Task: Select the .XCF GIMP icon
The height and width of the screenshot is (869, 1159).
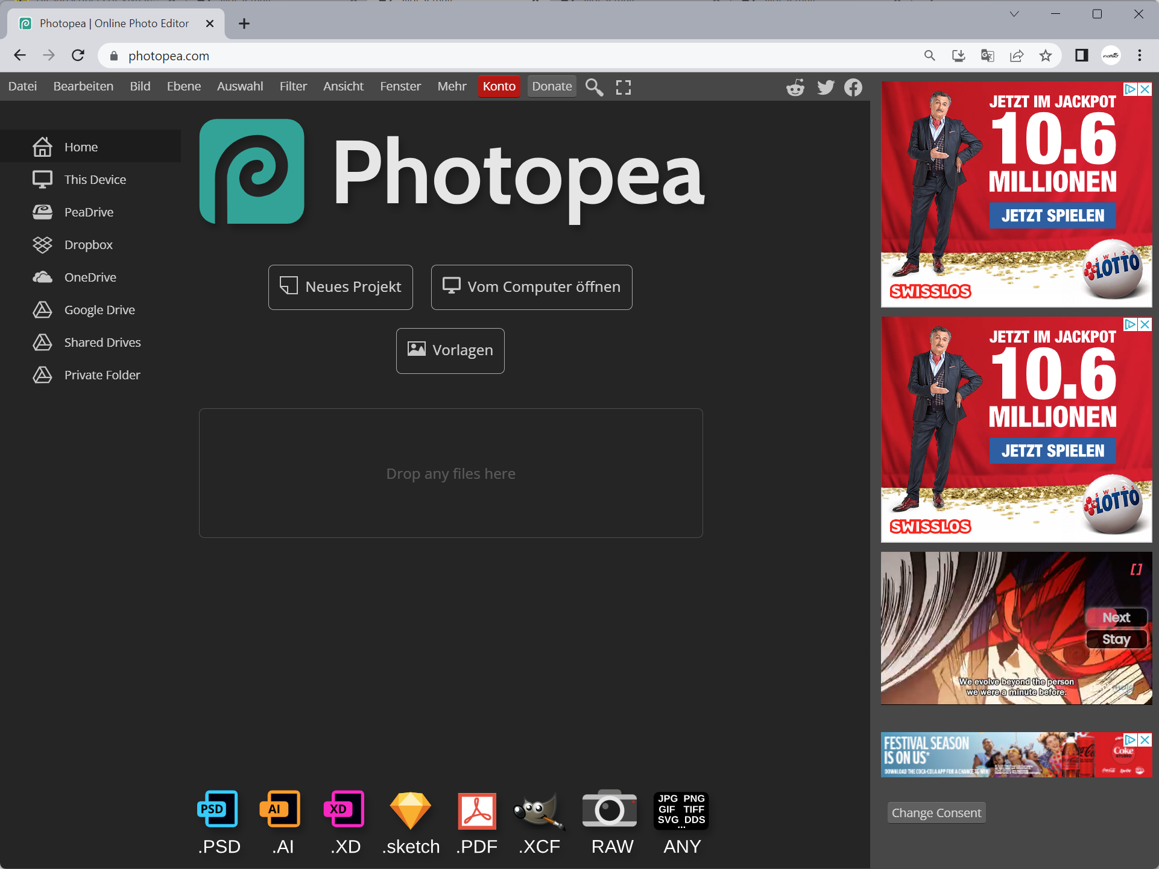Action: 539,809
